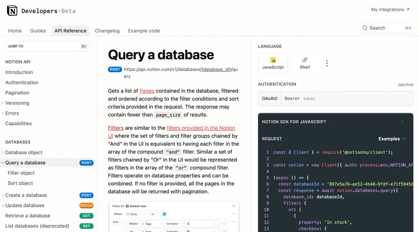
Task: Follow the Filters link
Action: (x=116, y=128)
